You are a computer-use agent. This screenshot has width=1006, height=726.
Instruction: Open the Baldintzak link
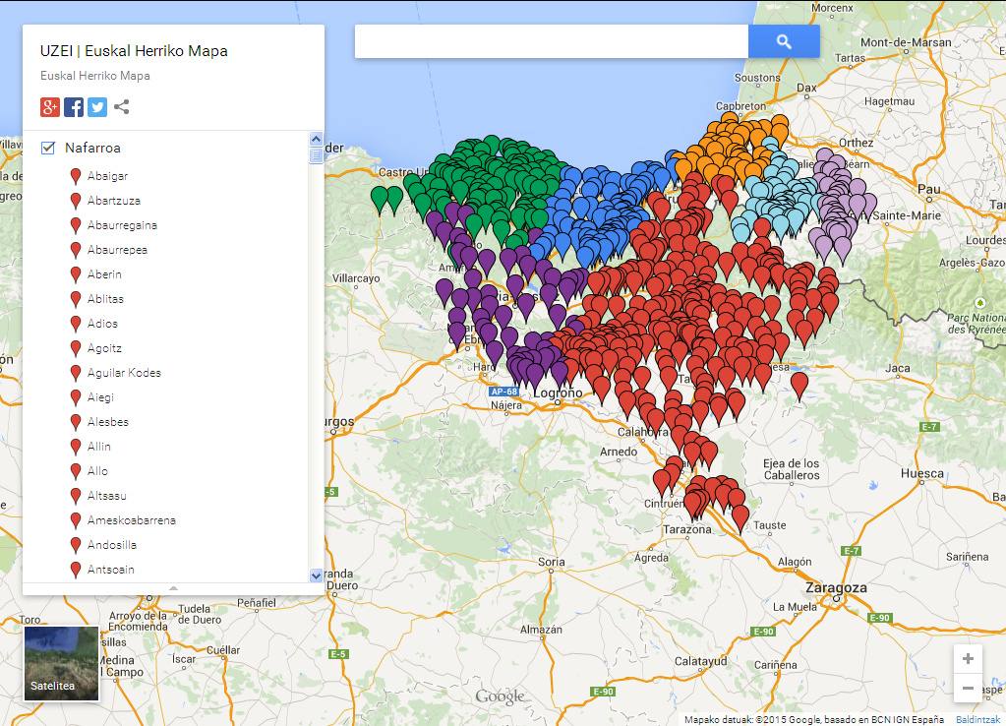977,717
